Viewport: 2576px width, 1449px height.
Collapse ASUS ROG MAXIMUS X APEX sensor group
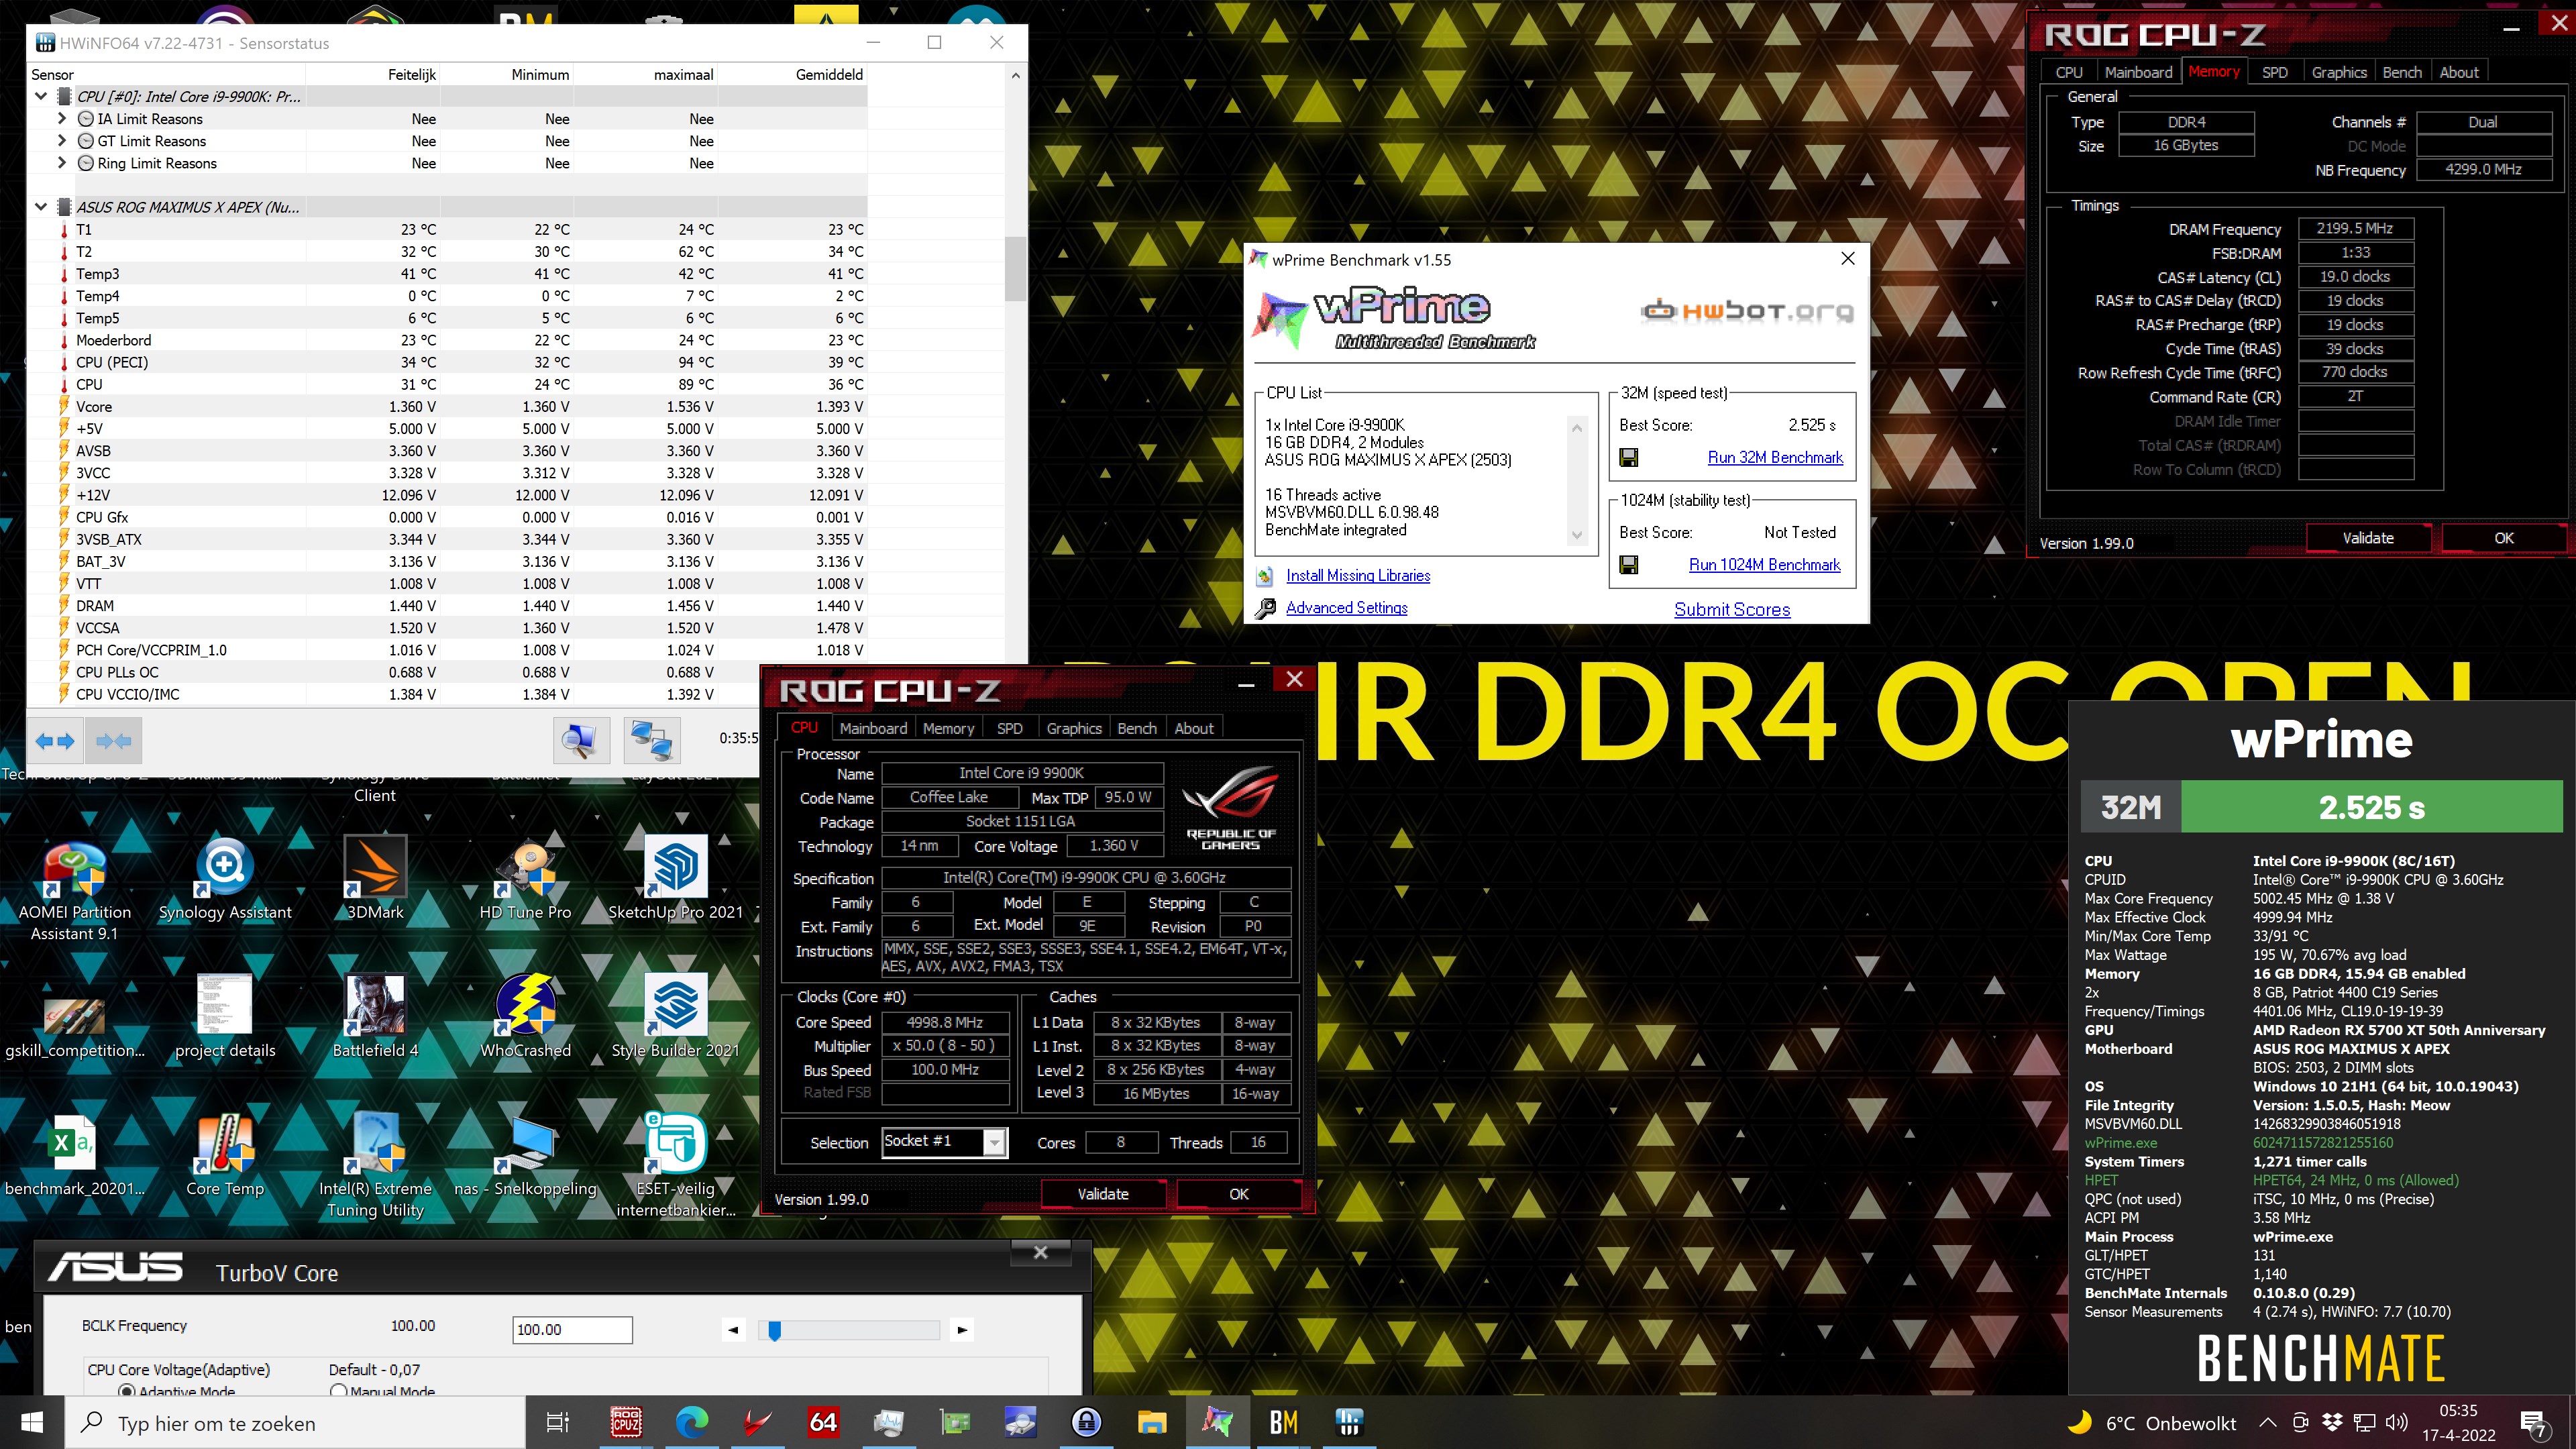click(41, 207)
